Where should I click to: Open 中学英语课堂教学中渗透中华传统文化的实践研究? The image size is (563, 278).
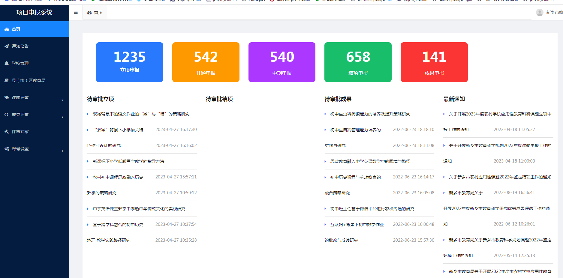coord(139,209)
